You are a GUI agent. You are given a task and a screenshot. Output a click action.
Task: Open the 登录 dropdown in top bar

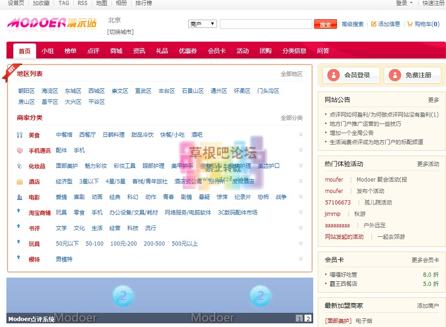coord(404,3)
